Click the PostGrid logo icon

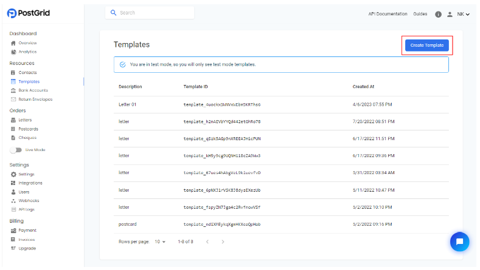pos(12,13)
